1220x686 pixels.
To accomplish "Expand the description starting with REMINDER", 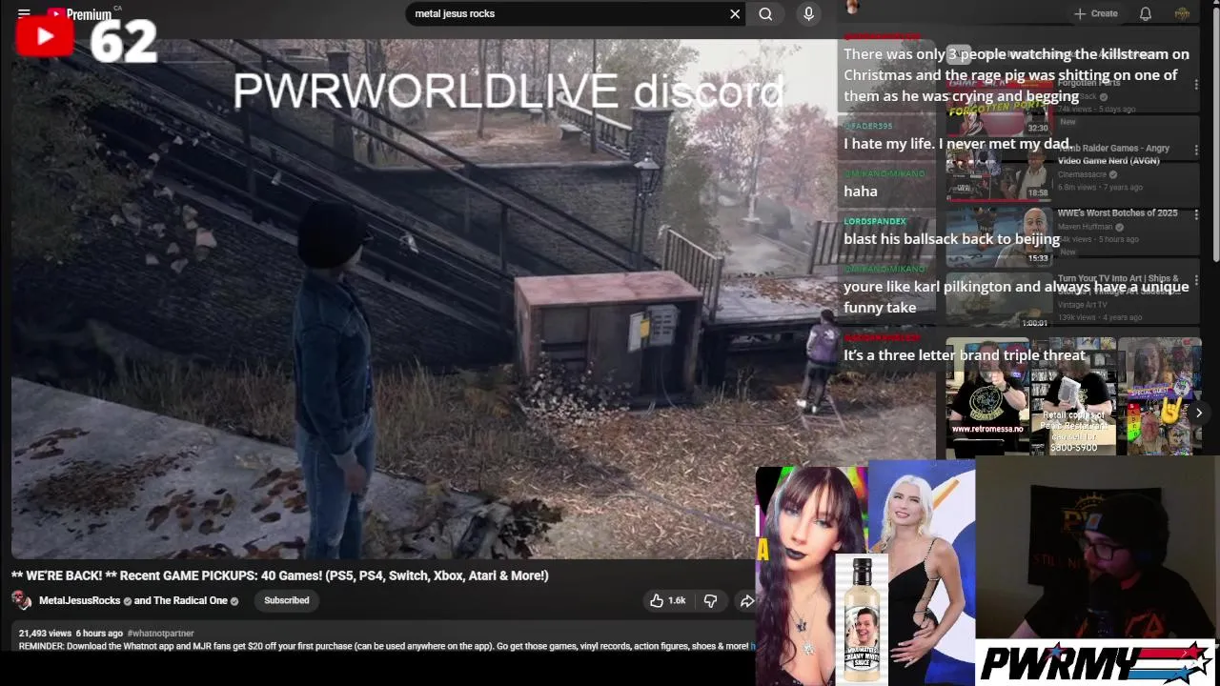I will click(x=383, y=646).
